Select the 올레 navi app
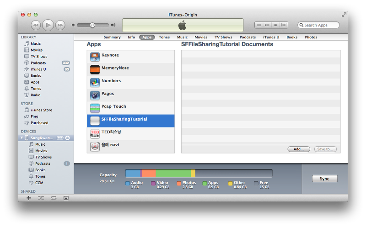The height and width of the screenshot is (227, 366). [x=131, y=146]
